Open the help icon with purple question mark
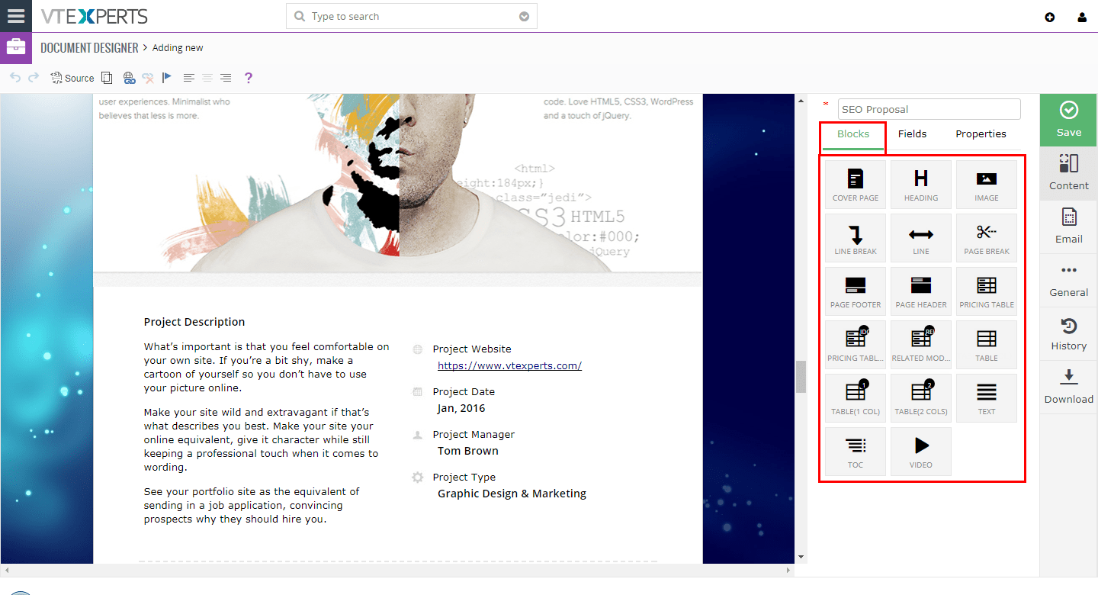 point(249,77)
